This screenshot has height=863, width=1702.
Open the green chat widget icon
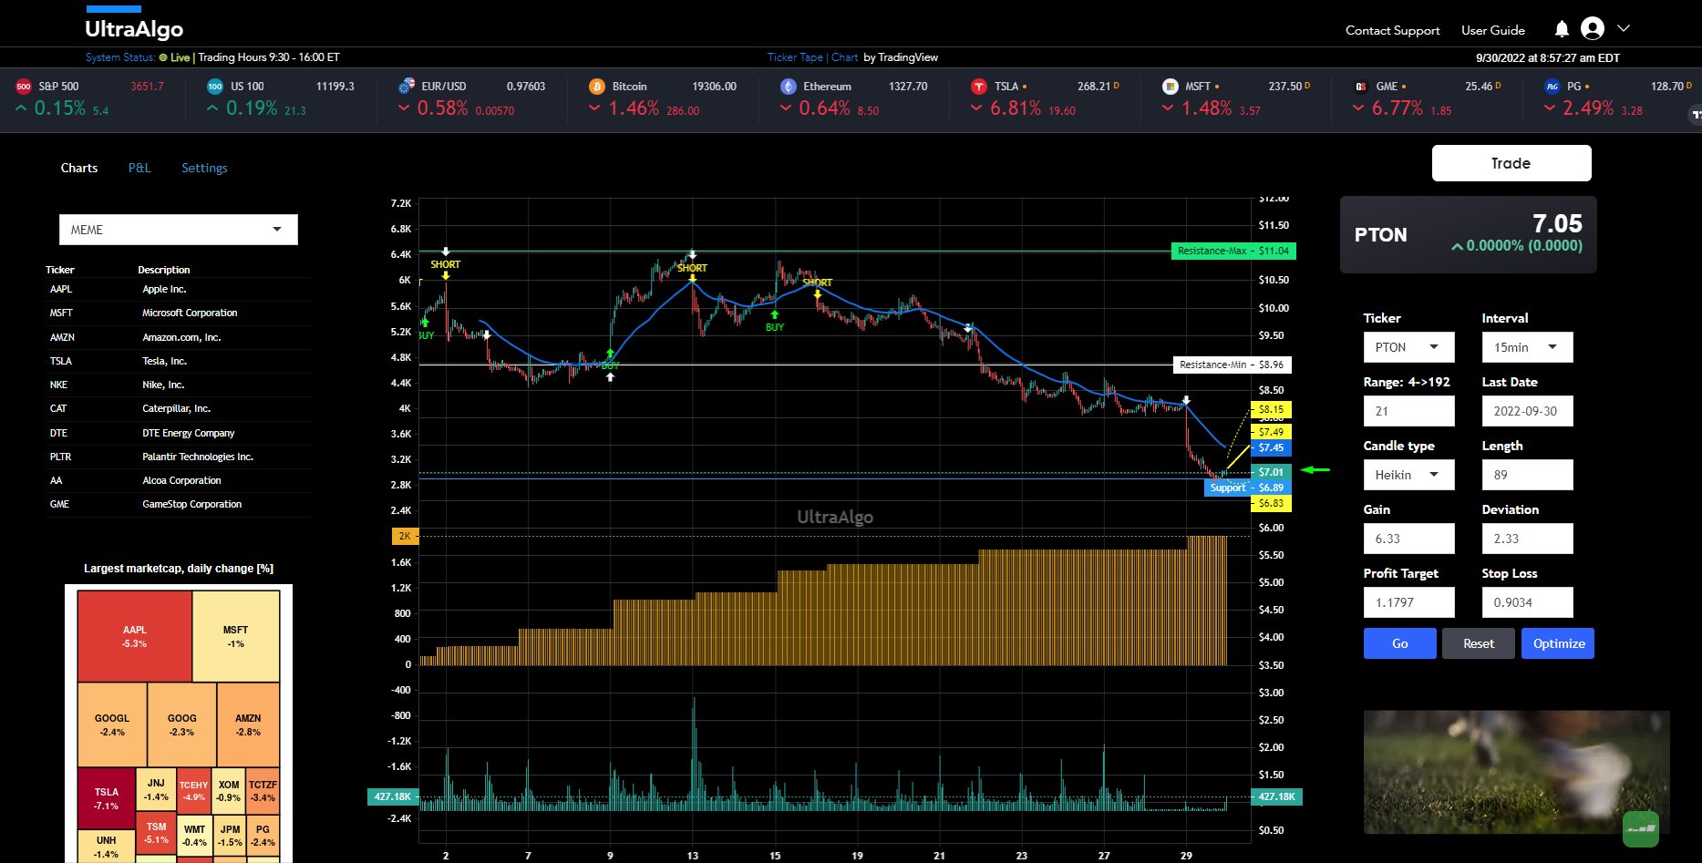(x=1641, y=829)
